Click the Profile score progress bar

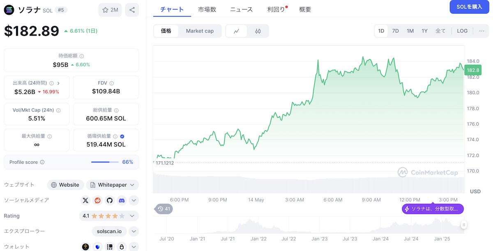click(105, 162)
